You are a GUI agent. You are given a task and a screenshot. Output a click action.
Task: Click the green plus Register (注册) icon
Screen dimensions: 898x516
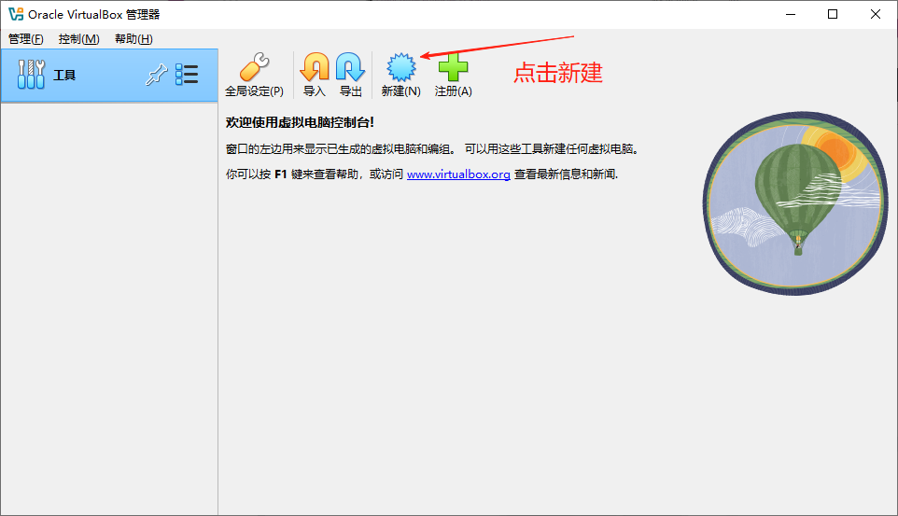click(453, 67)
